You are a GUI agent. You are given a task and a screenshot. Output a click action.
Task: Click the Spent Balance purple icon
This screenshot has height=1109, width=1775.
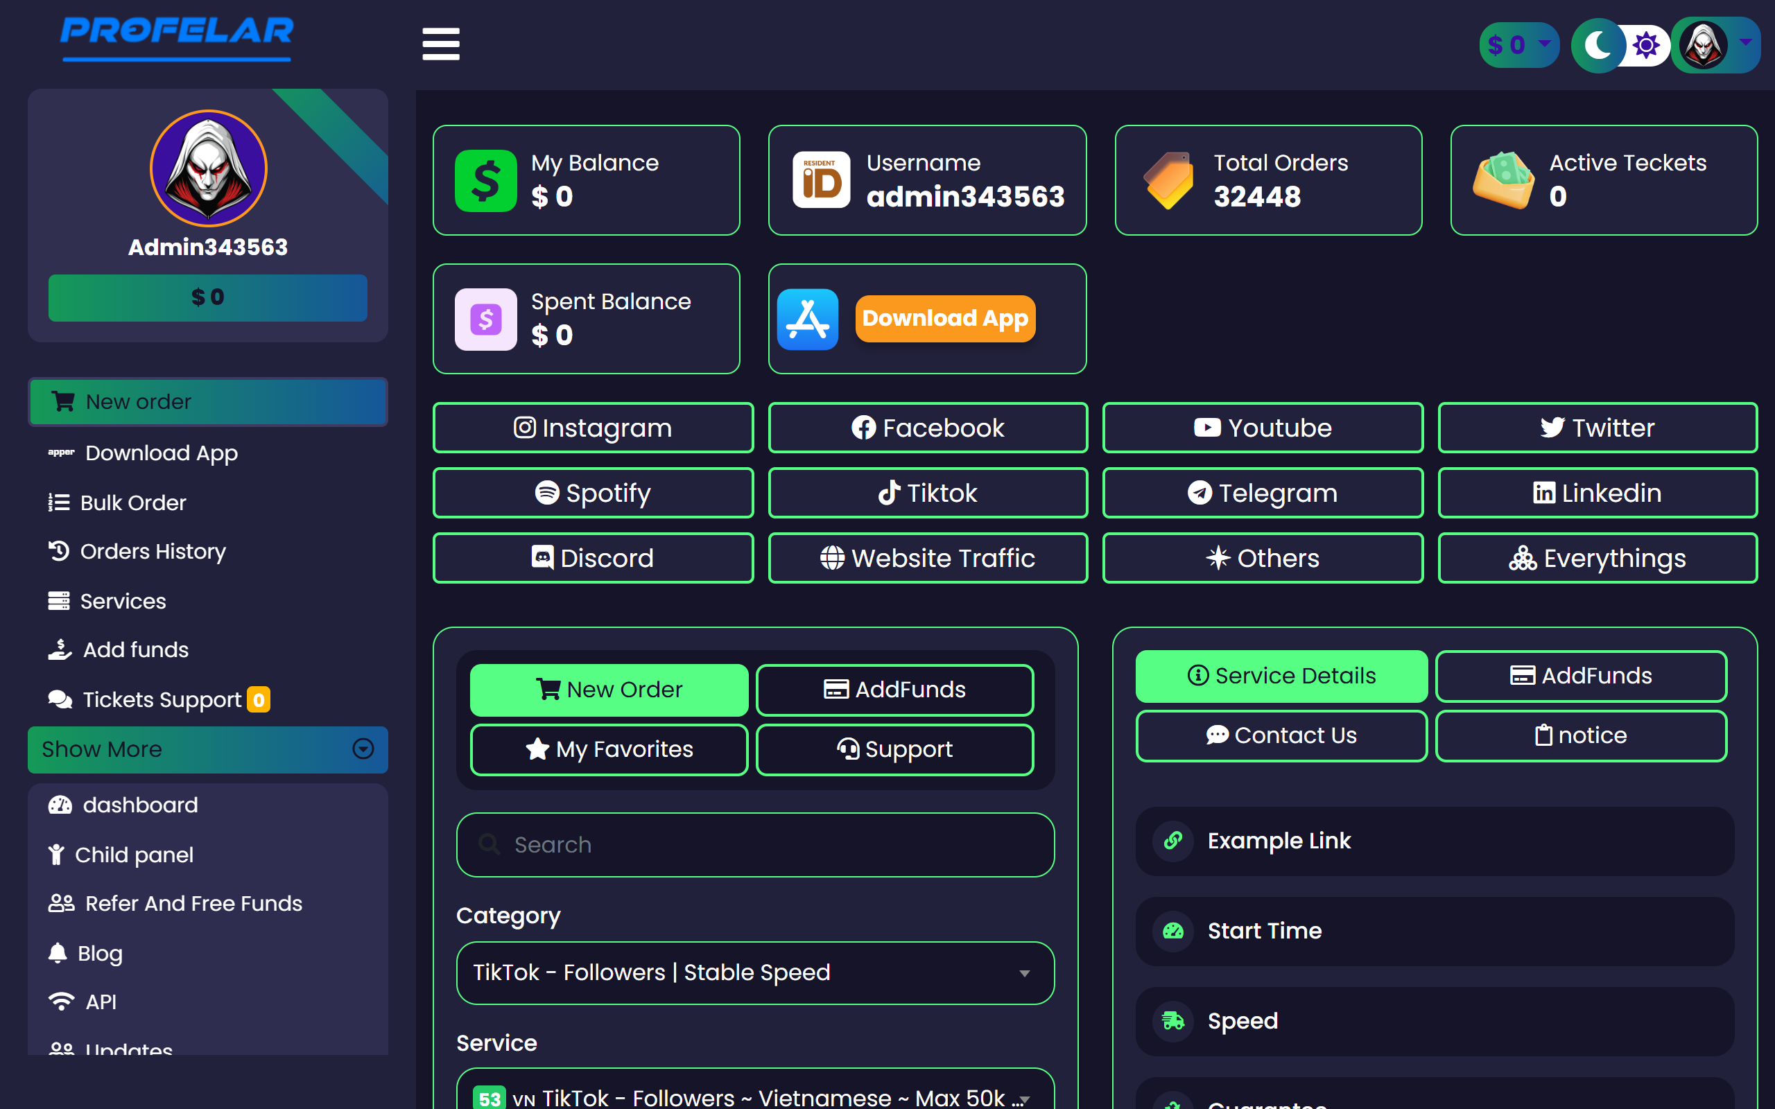(x=485, y=319)
